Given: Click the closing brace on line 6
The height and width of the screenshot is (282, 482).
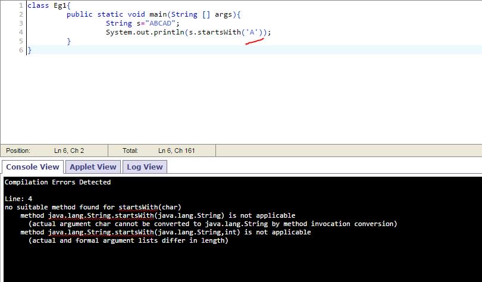Looking at the screenshot, I should click(x=30, y=50).
